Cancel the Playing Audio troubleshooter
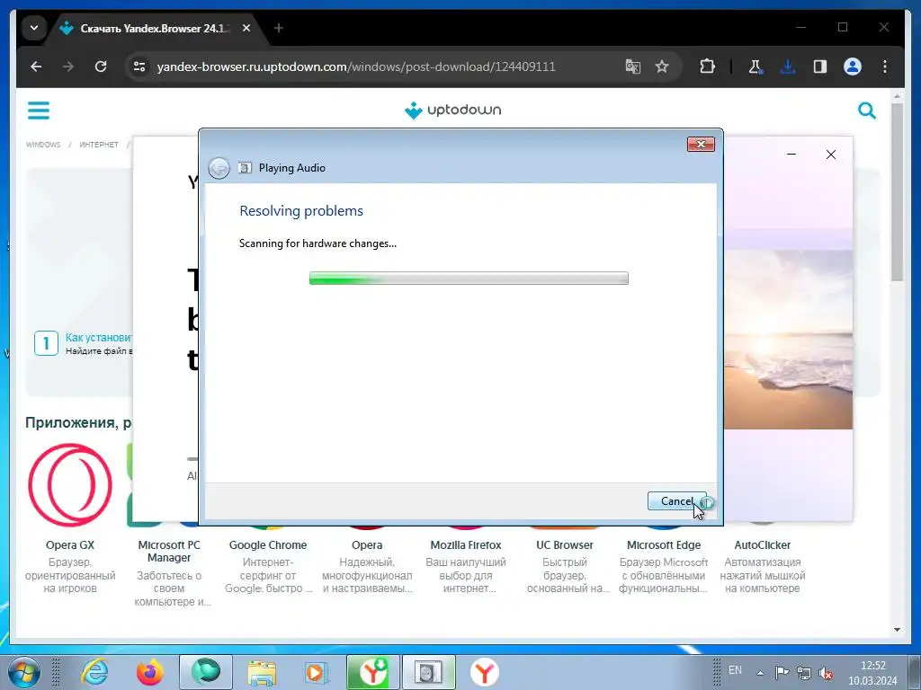 [x=676, y=501]
